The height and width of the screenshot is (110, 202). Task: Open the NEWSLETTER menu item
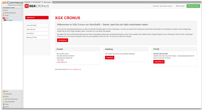[x=37, y=38]
